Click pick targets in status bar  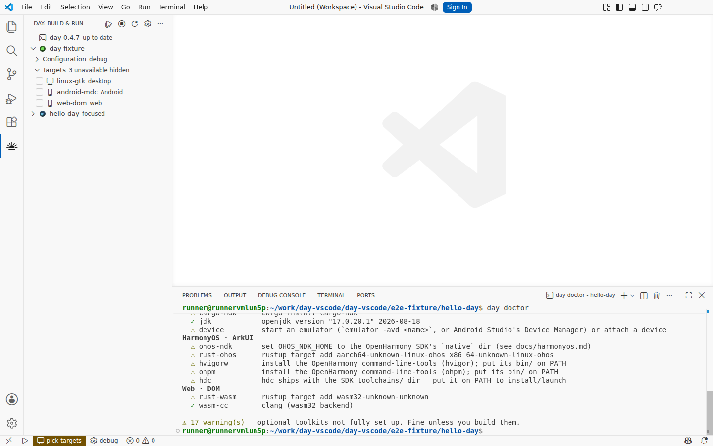coord(59,441)
